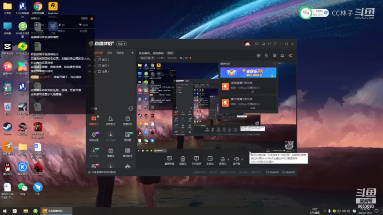
Task: Edit the stream category tag
Action: coord(147,58)
